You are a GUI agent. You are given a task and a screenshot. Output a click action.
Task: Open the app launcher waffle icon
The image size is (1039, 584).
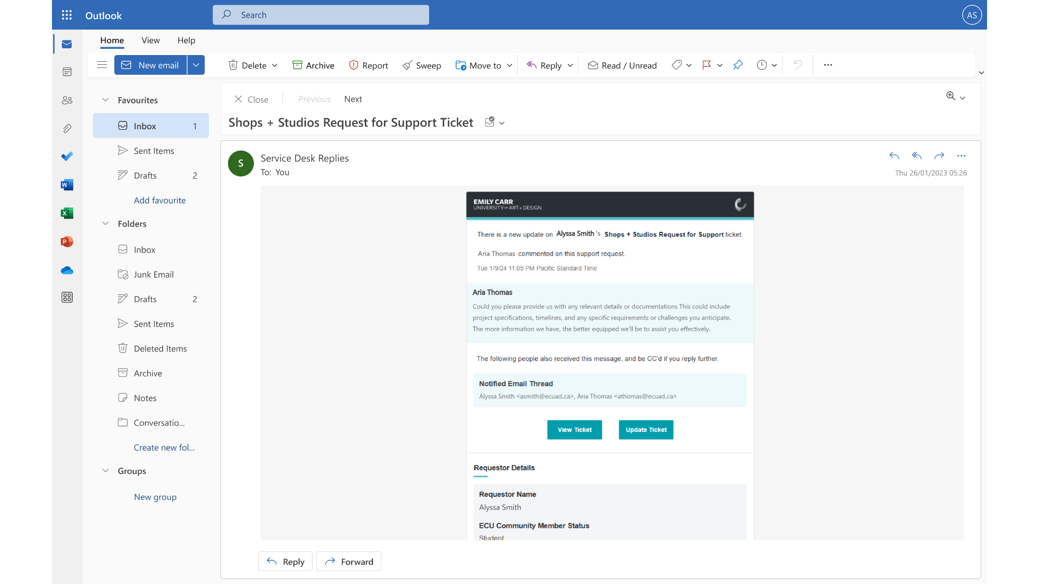(x=67, y=15)
